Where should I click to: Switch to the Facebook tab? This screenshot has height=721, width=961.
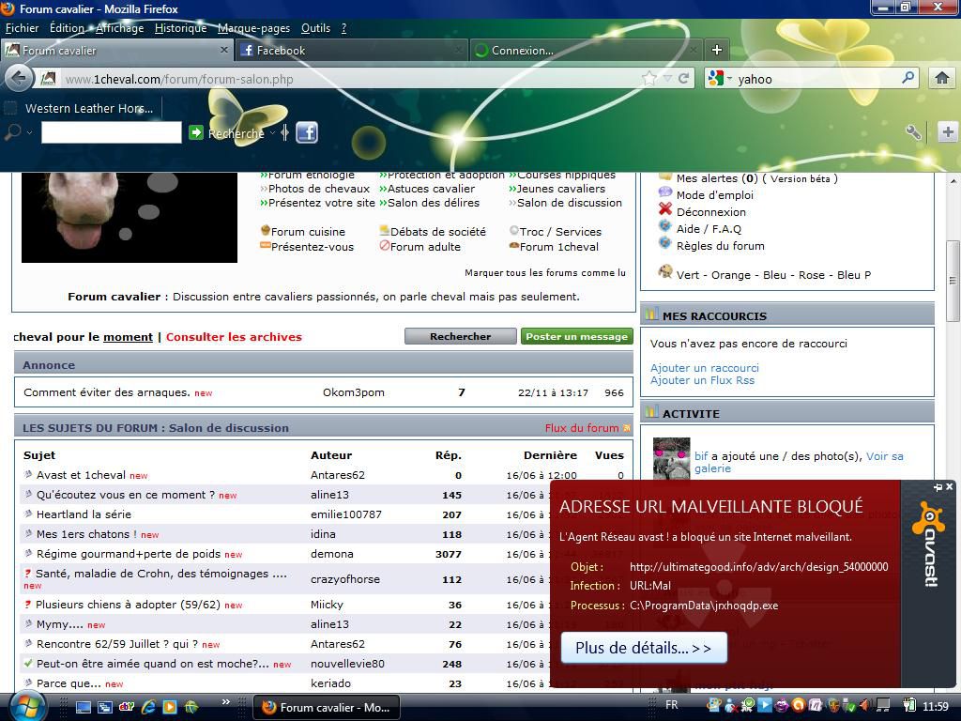pos(281,51)
